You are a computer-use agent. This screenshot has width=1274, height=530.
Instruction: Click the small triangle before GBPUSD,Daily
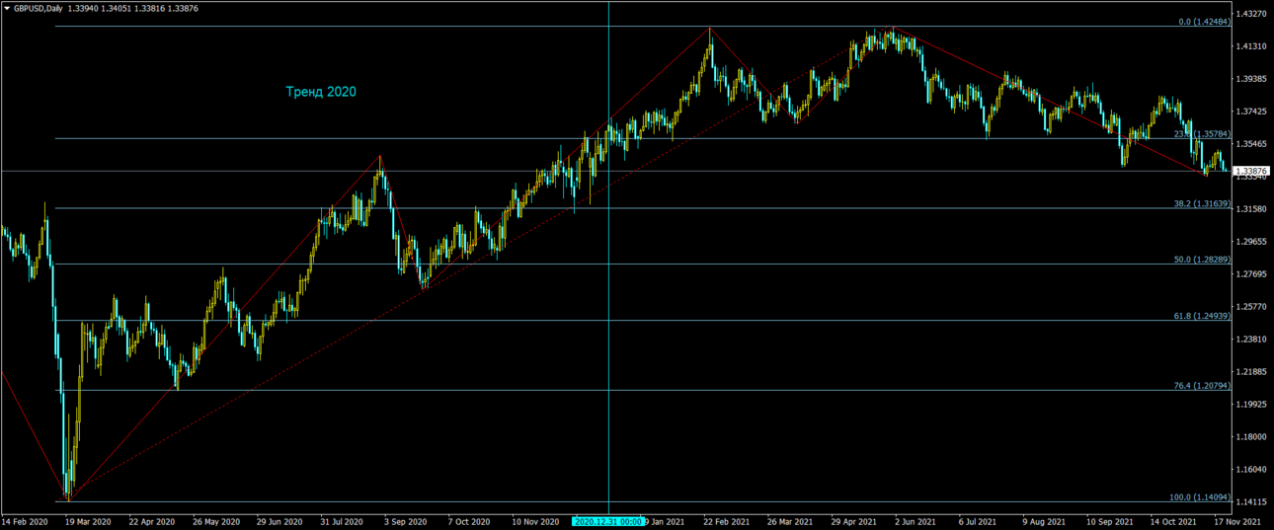pos(7,8)
